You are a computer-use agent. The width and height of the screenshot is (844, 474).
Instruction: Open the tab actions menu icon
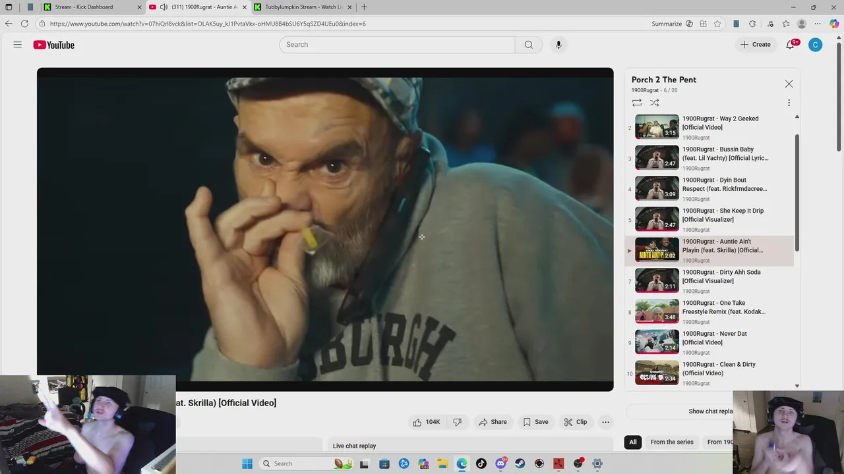coord(9,7)
